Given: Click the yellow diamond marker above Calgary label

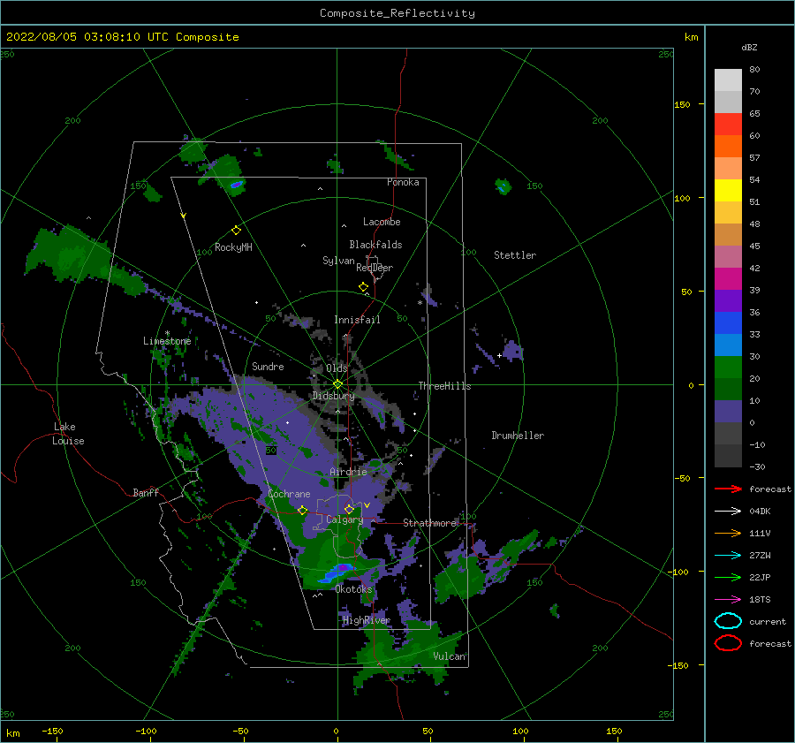Looking at the screenshot, I should [349, 509].
